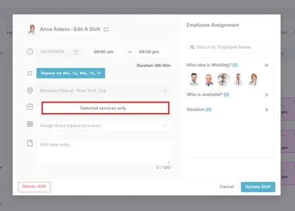This screenshot has width=295, height=211.
Task: Click the repeat icon left of Repeat button
Action: [x=30, y=73]
